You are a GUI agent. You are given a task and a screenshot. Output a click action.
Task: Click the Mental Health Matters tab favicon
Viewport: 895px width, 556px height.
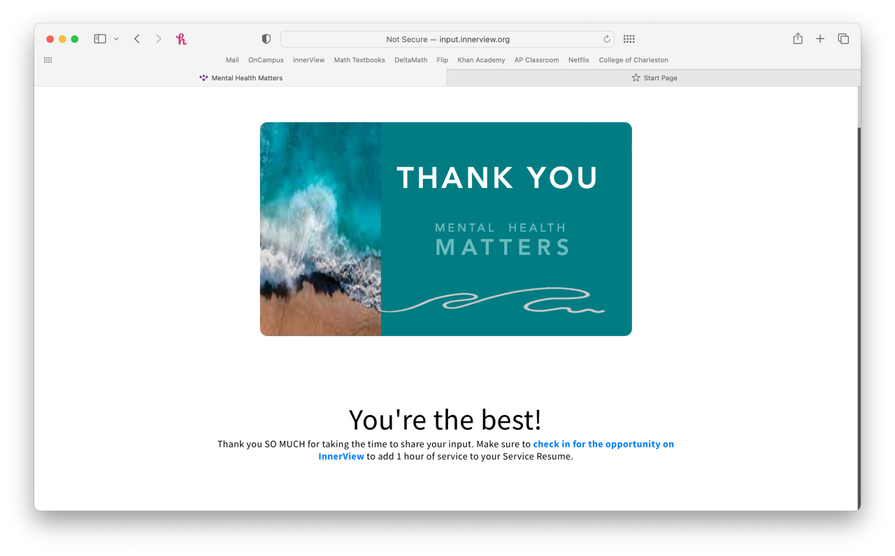(x=203, y=78)
